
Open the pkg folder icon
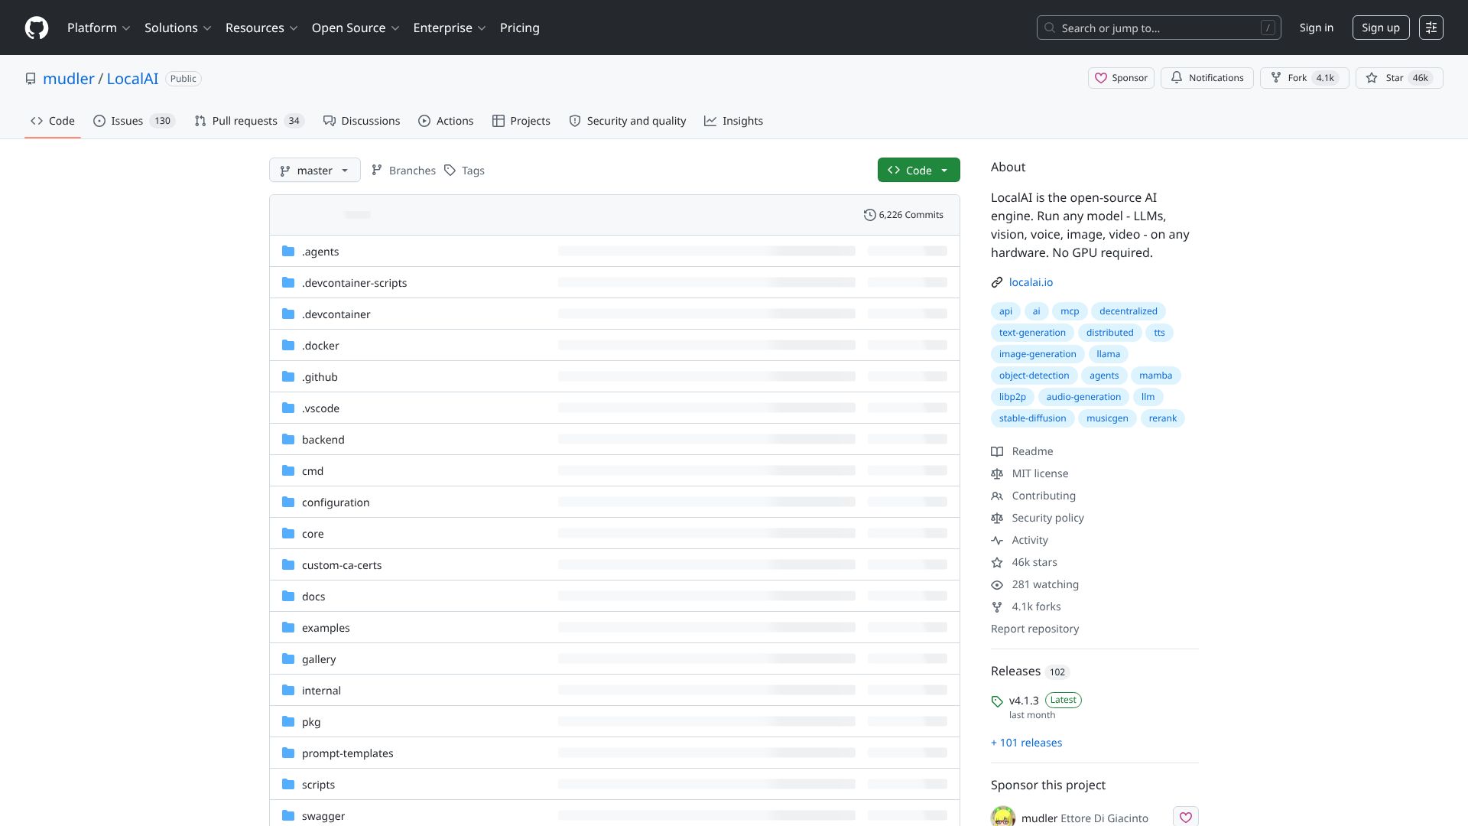coord(288,721)
